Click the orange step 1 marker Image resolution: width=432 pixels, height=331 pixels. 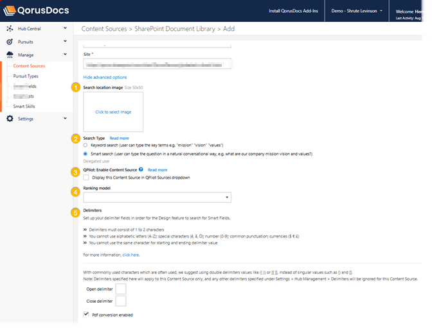76,87
